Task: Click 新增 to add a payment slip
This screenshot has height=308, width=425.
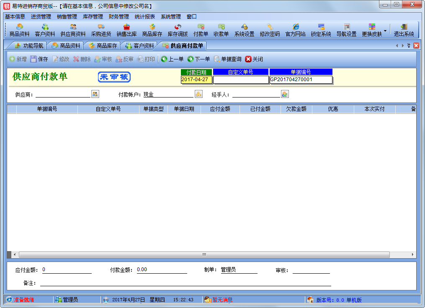Action: (18, 59)
